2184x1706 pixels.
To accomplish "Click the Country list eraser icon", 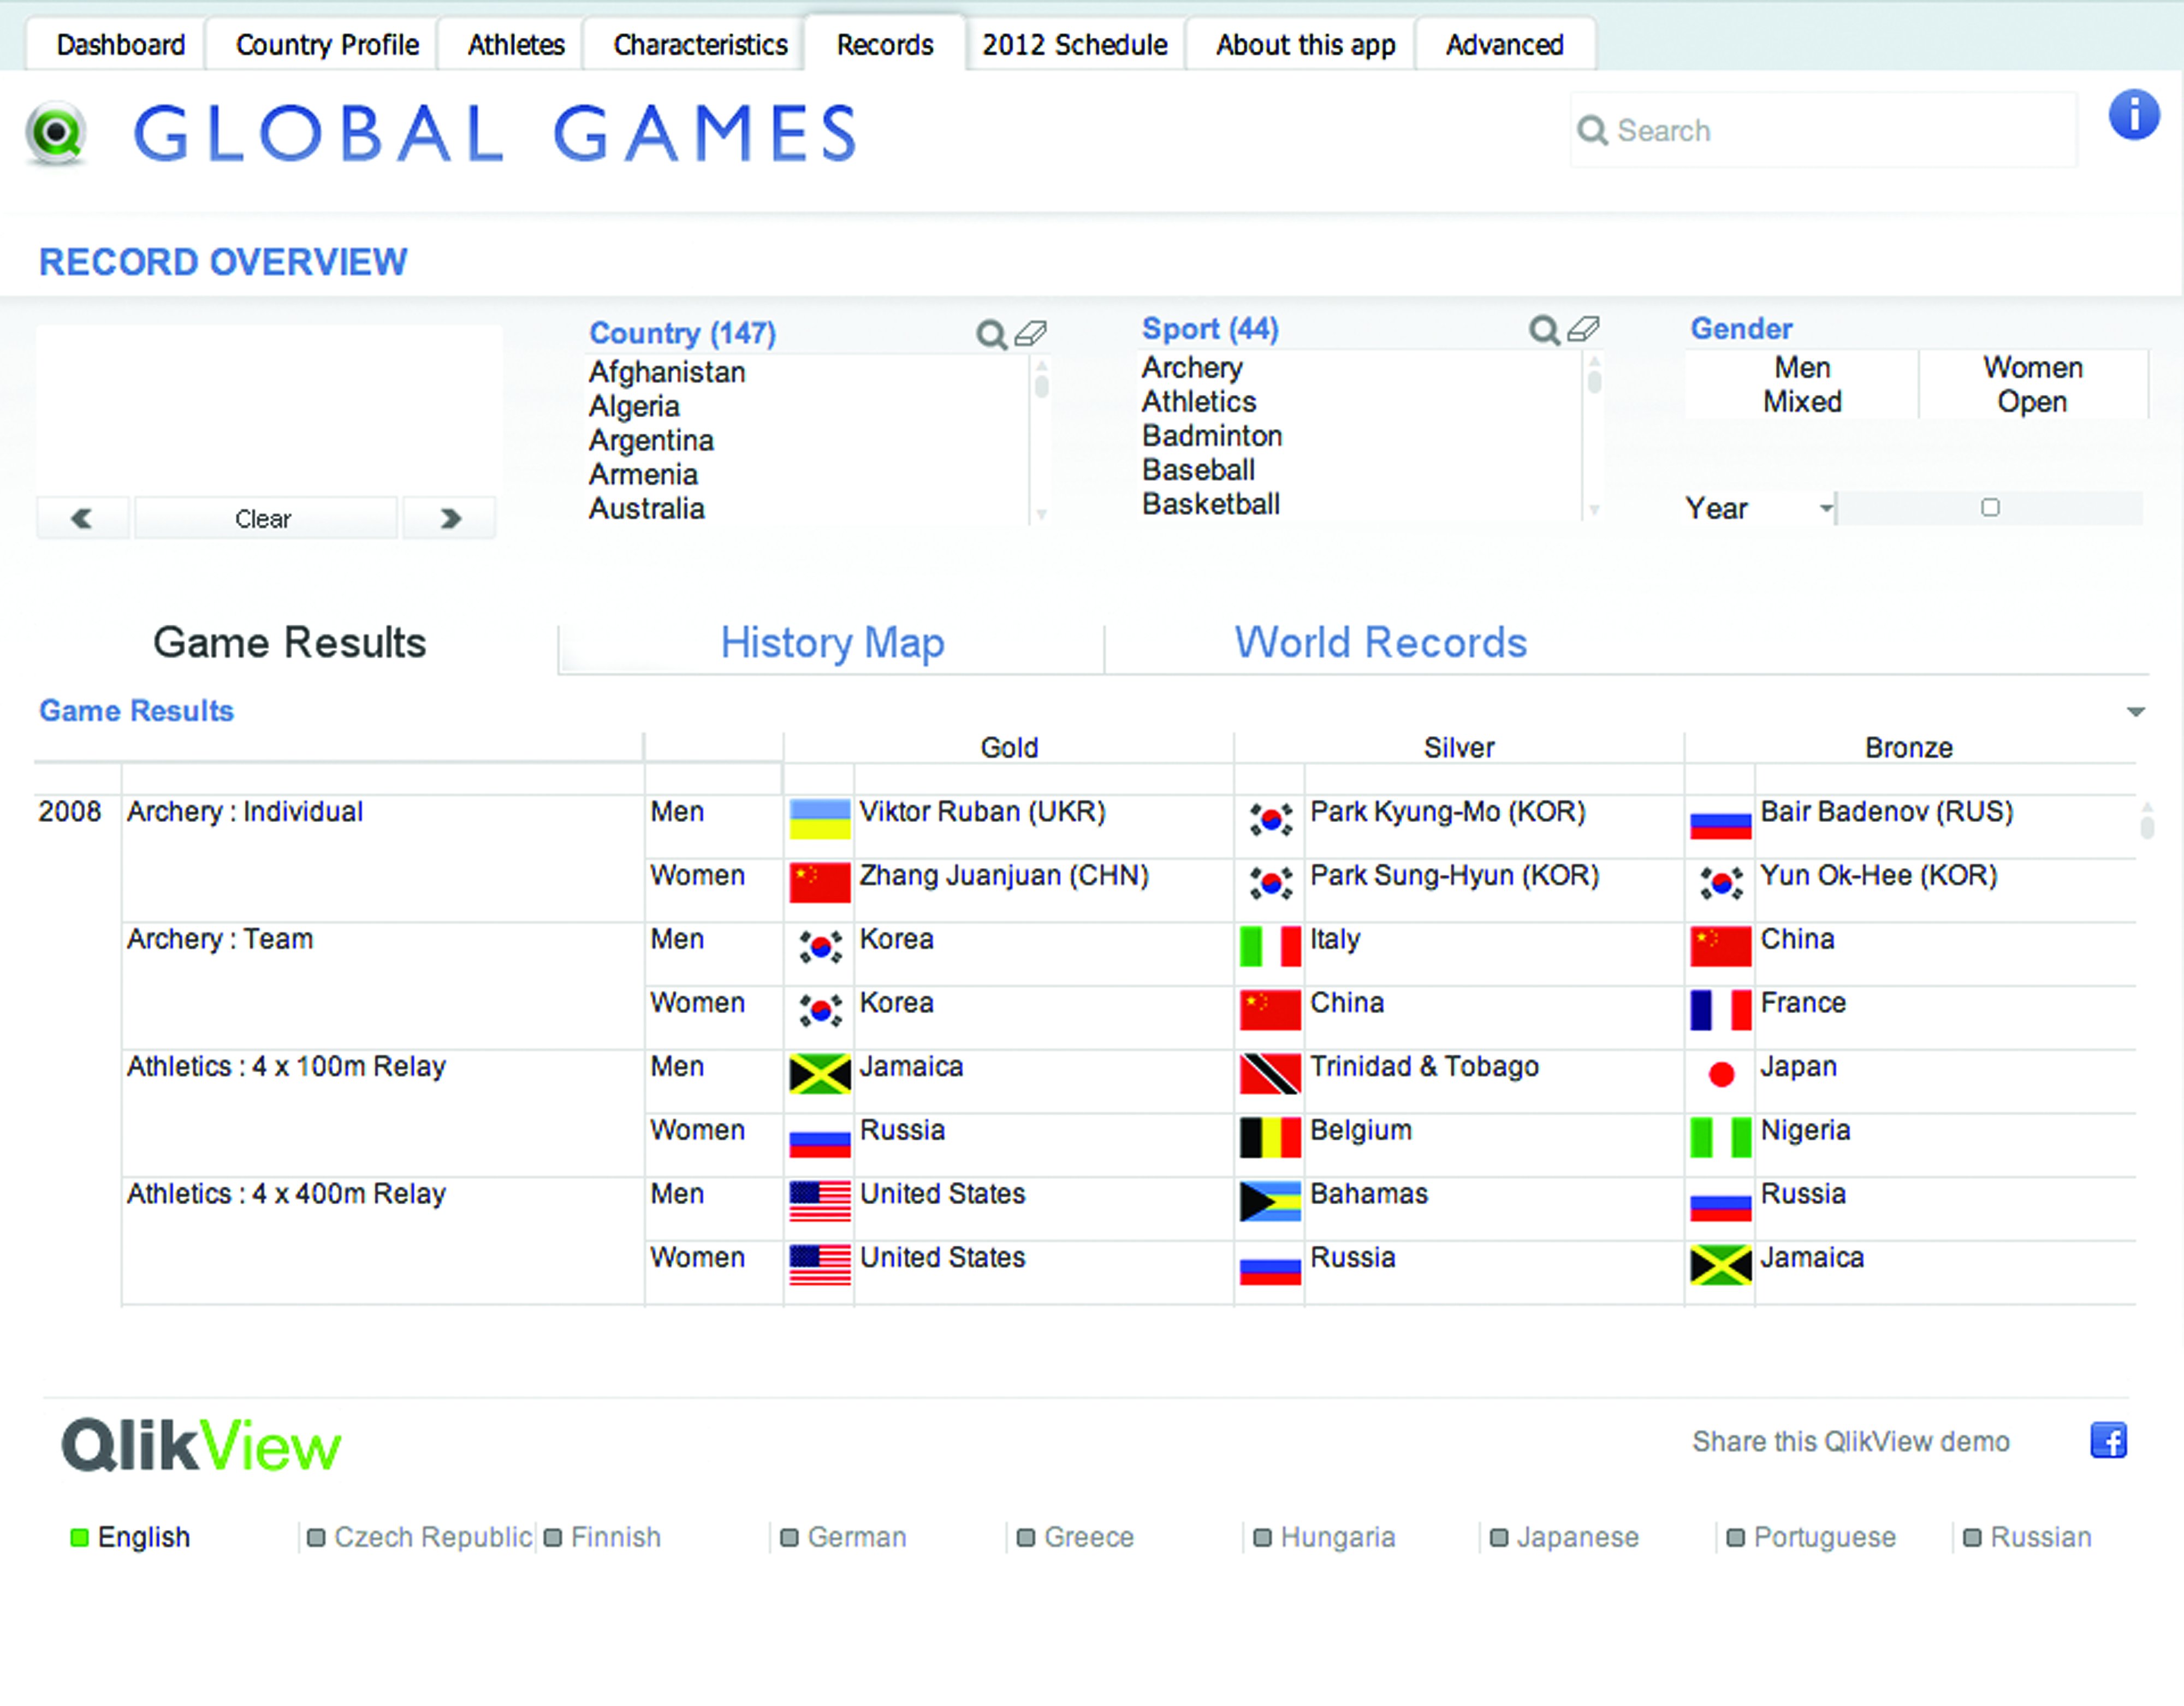I will 1031,333.
